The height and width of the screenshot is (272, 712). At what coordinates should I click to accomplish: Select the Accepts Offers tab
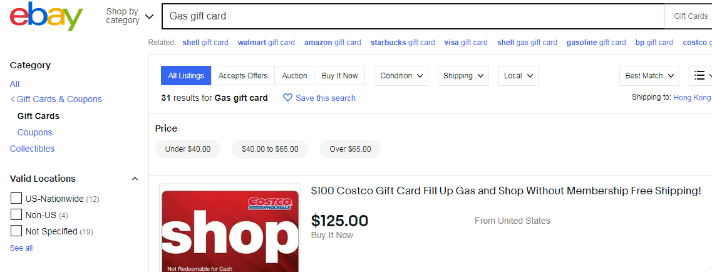pyautogui.click(x=243, y=76)
